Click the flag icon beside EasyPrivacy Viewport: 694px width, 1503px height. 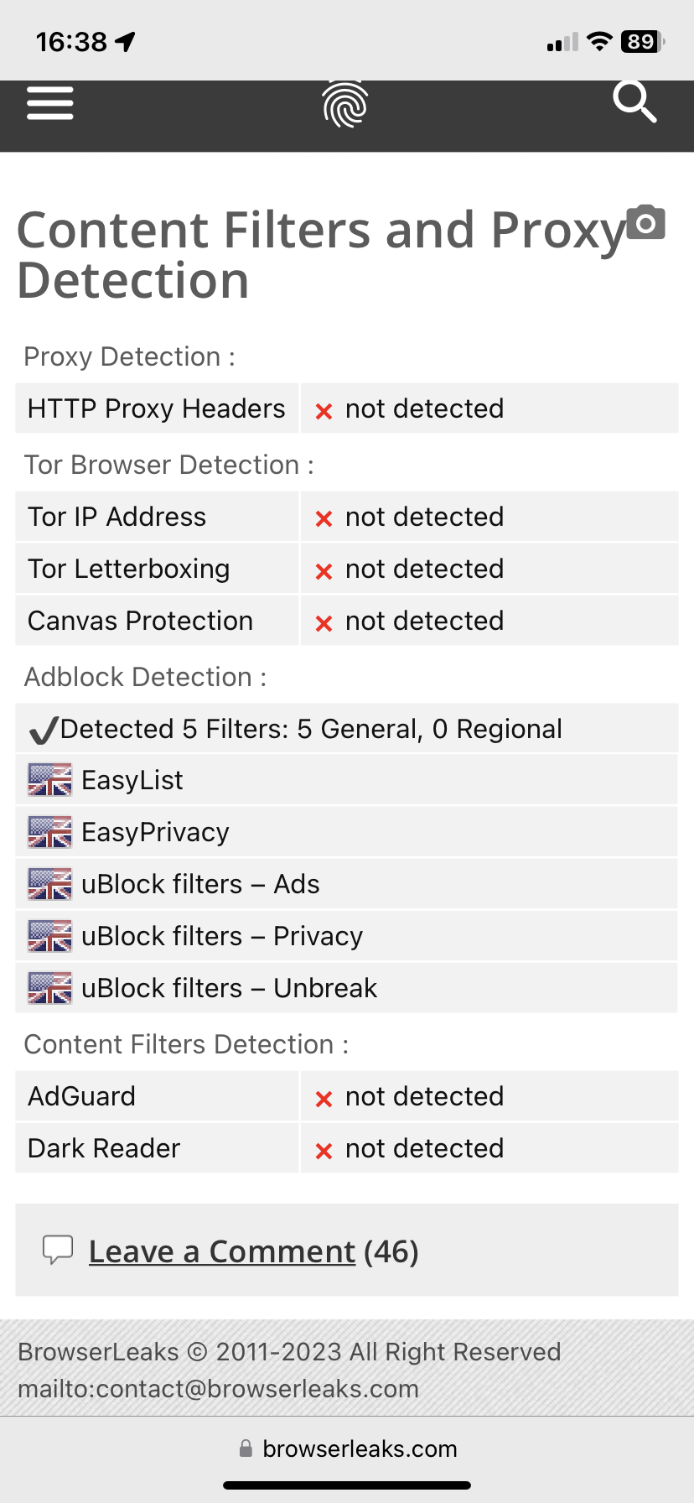pos(49,831)
